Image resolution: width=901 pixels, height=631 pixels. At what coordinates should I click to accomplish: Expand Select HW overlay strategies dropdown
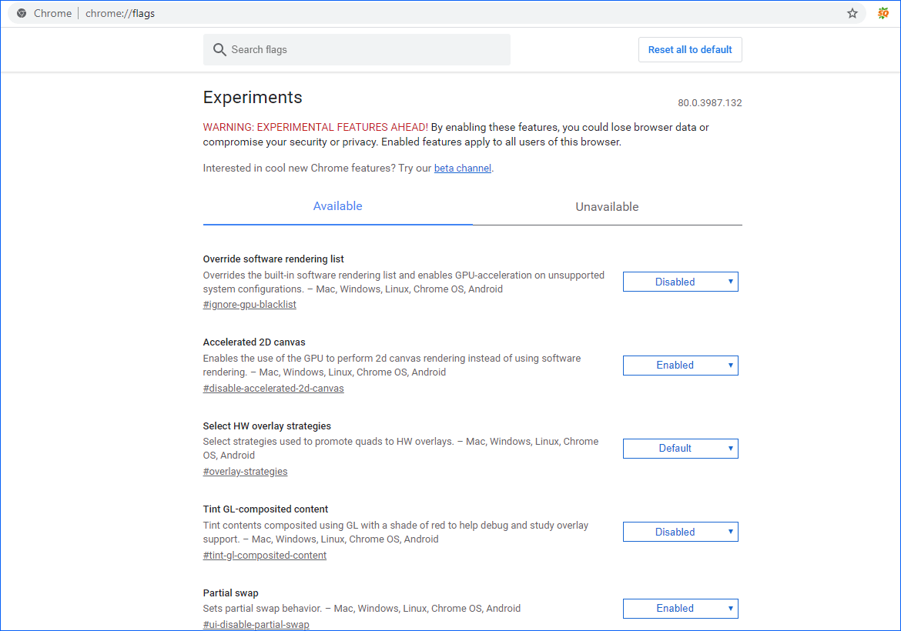point(680,449)
